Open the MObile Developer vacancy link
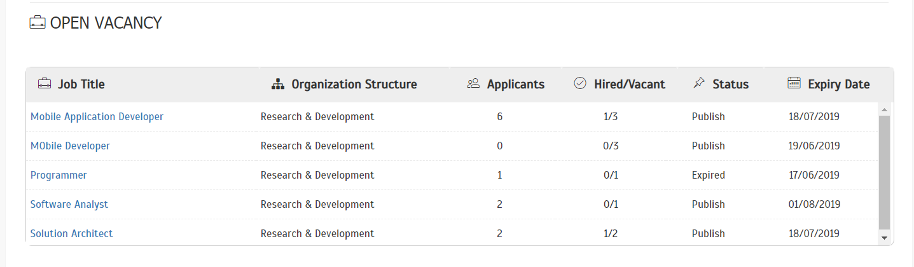914x267 pixels. [70, 146]
